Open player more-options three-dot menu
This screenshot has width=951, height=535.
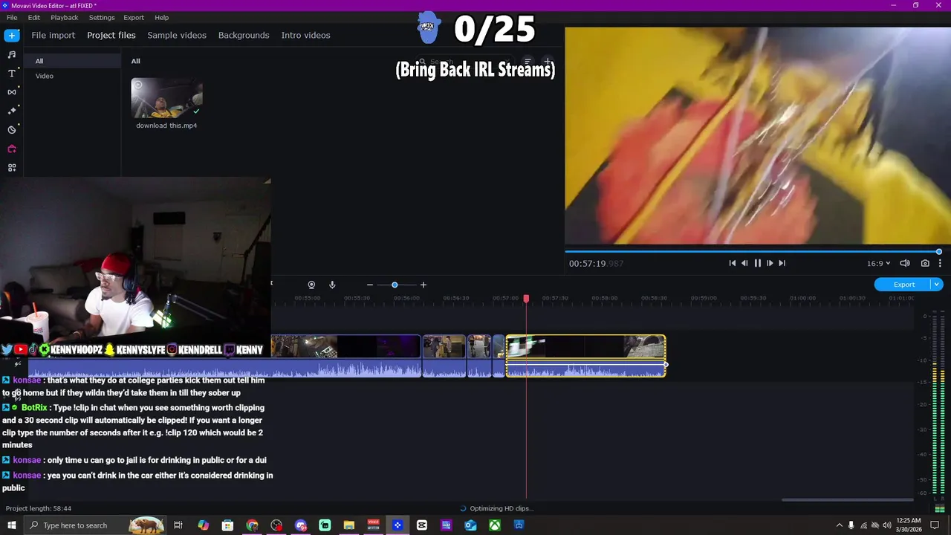(940, 263)
